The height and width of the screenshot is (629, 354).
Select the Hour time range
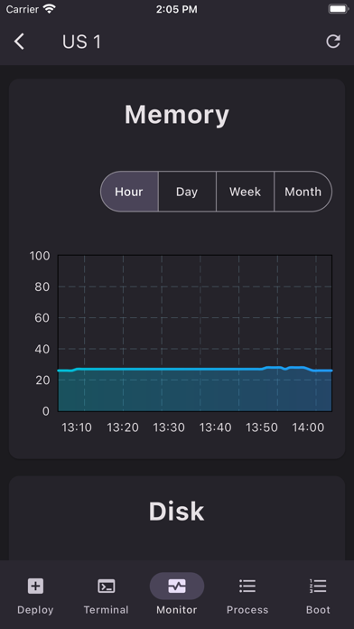point(129,192)
